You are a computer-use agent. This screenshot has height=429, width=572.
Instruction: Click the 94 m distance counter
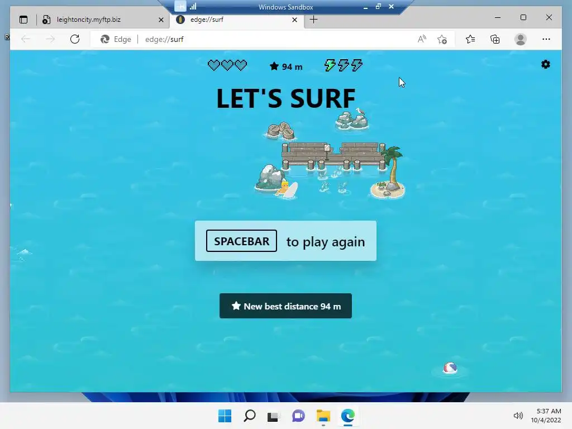(286, 67)
